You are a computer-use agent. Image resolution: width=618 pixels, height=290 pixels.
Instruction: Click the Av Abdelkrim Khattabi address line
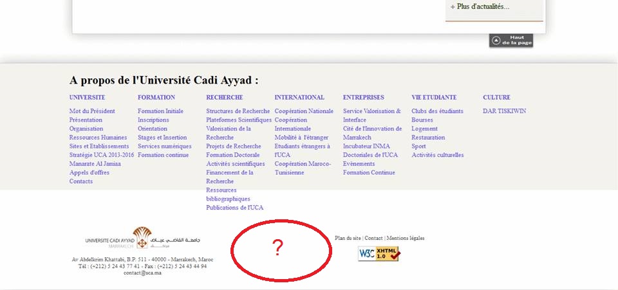click(143, 260)
